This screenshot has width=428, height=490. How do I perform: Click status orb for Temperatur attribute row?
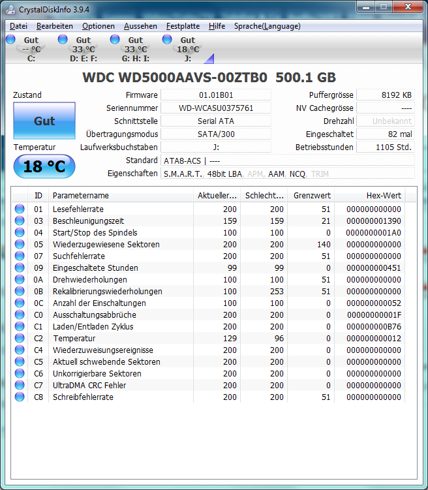coord(20,338)
